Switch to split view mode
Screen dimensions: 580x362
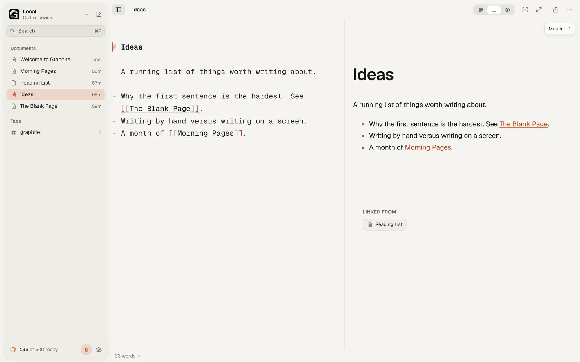pyautogui.click(x=494, y=10)
